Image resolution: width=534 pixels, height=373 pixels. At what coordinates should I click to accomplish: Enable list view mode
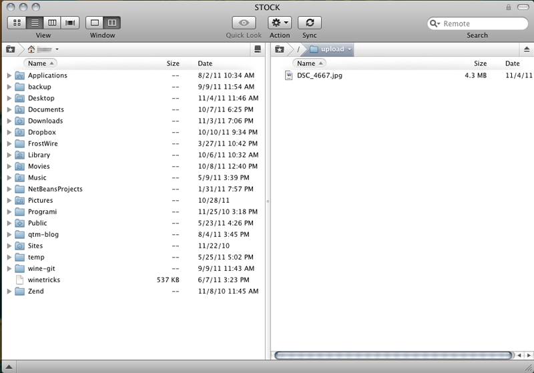click(x=35, y=23)
